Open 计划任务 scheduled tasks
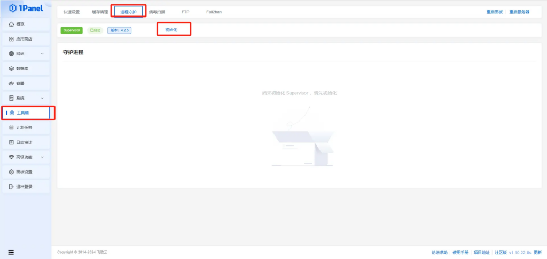547x259 pixels. point(24,128)
